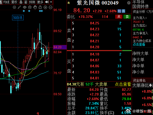Click the 加自选 button
The image size is (153, 115).
pyautogui.click(x=18, y=18)
